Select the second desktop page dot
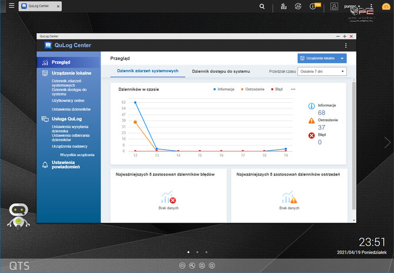 (x=197, y=252)
